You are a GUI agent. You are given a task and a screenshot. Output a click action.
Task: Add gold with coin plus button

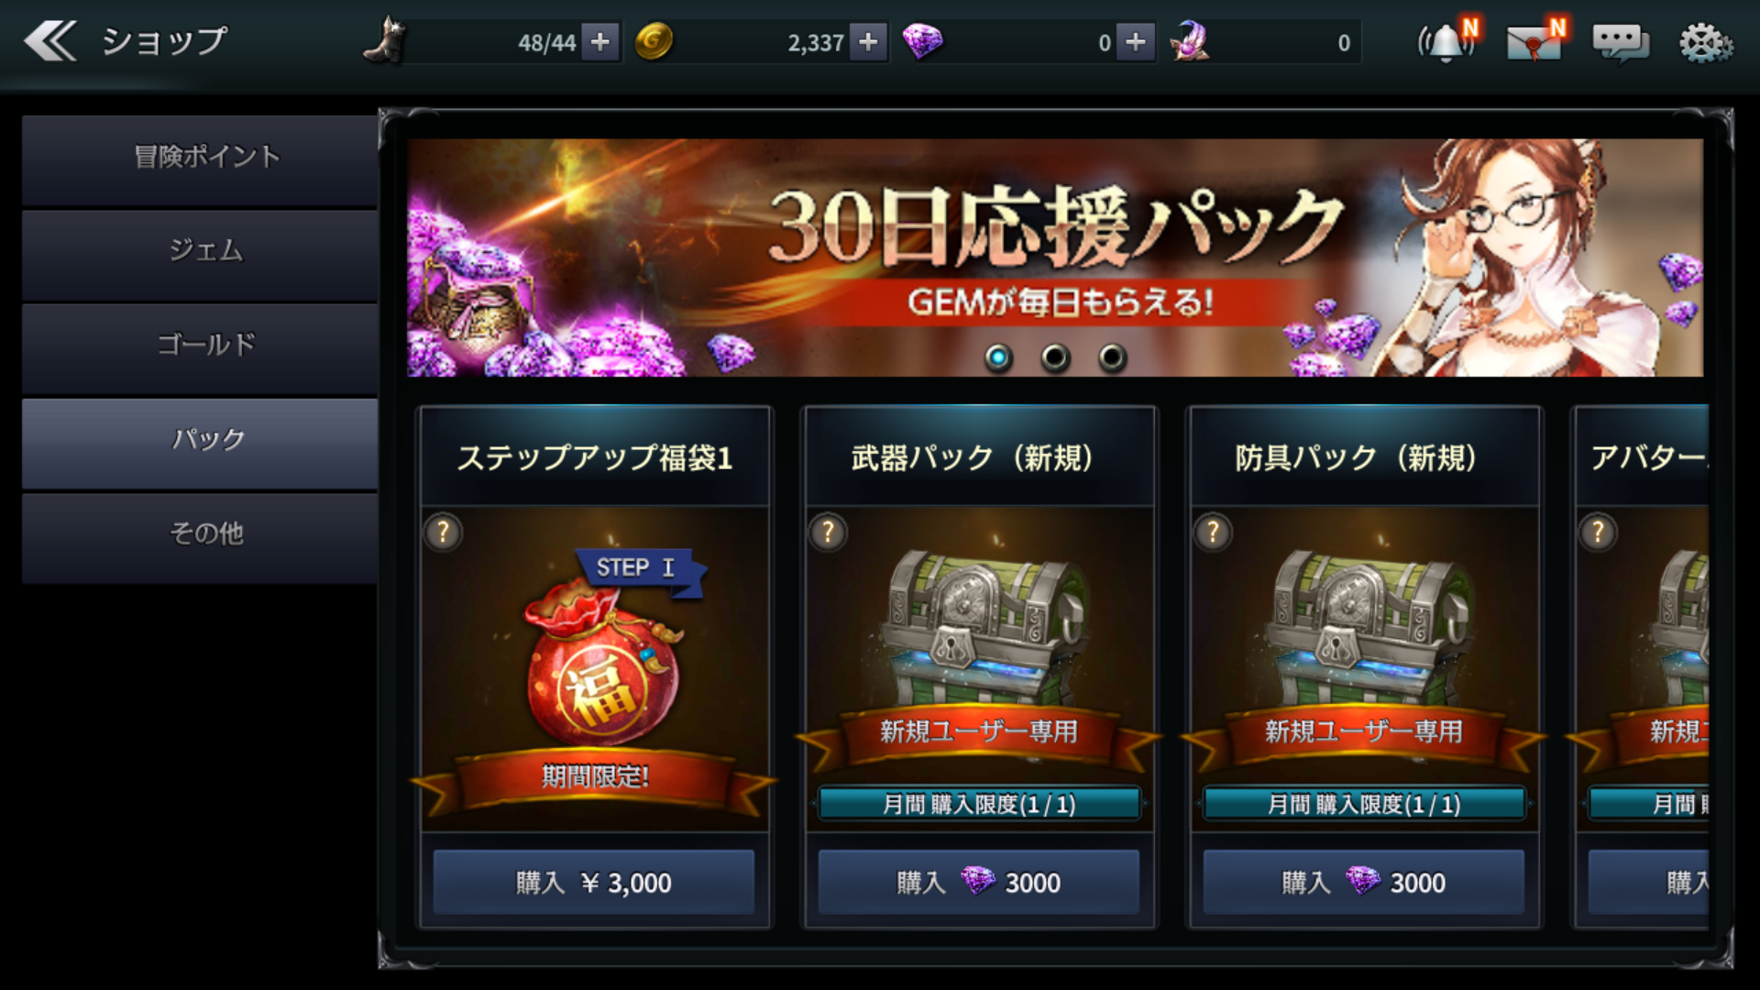click(x=868, y=42)
